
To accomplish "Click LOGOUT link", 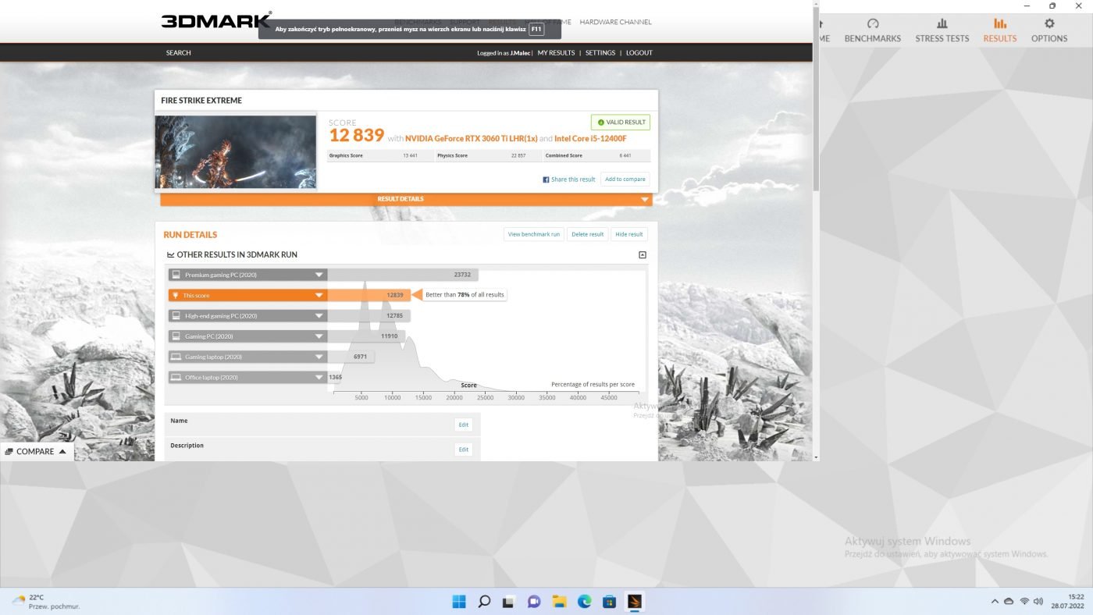I will [639, 53].
